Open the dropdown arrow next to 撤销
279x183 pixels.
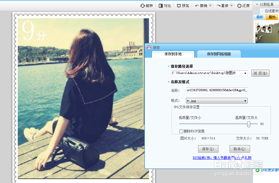coord(210,5)
